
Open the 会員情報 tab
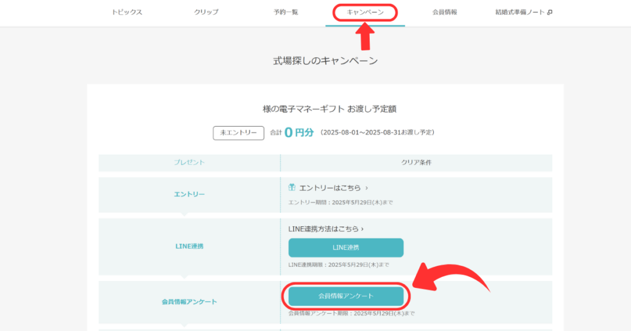coord(445,12)
